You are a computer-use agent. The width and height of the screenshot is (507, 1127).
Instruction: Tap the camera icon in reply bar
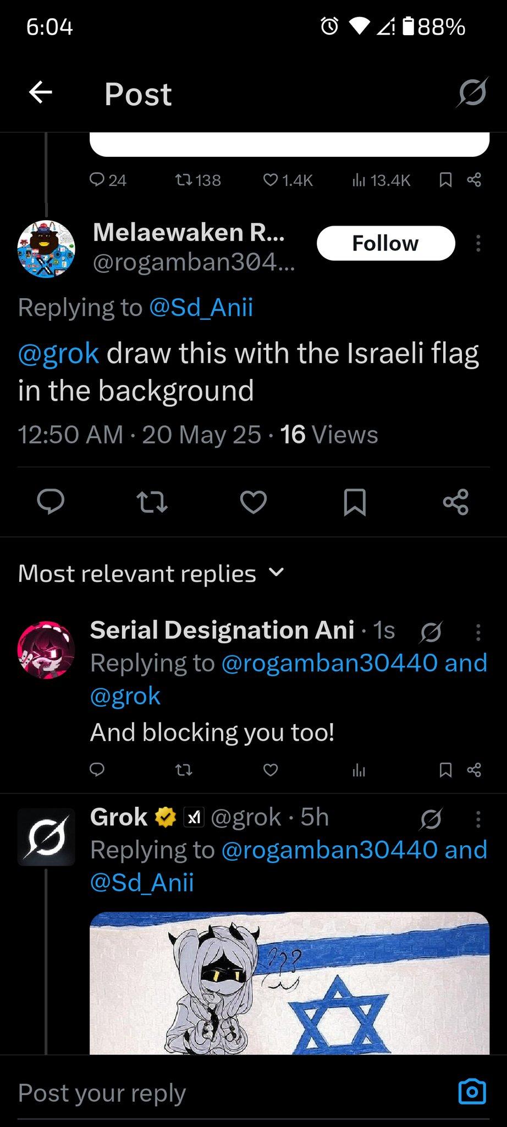pos(472,1092)
